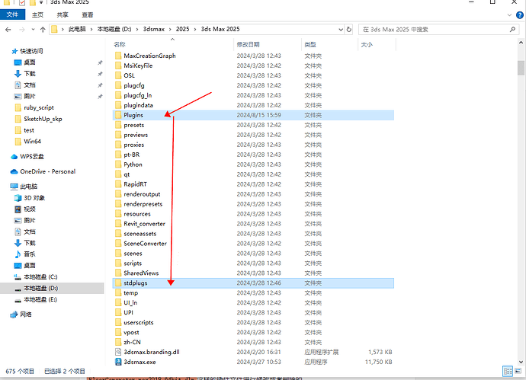Viewport: 526px width, 380px height.
Task: Open OneDrive - Personal in navigation pane
Action: 47,171
